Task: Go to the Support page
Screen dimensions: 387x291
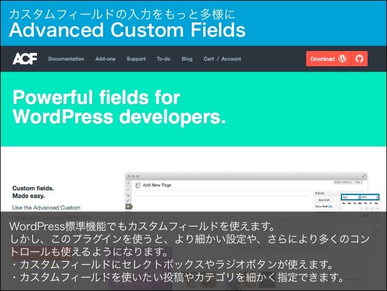Action: point(136,59)
